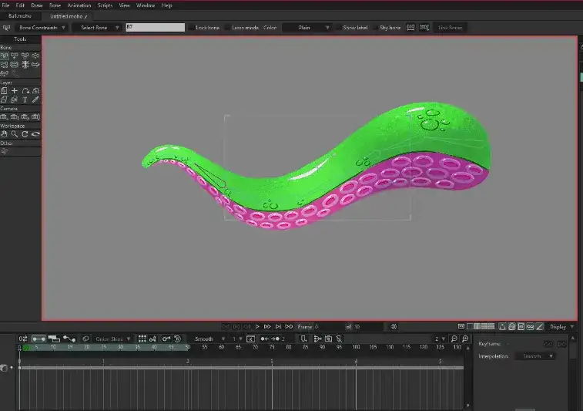583x411 pixels.
Task: Enable the Show label checkbox
Action: point(339,28)
